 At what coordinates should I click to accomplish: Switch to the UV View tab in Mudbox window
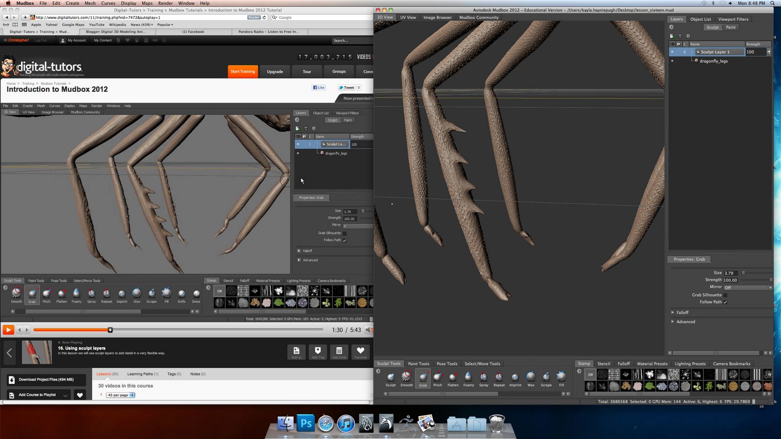point(408,18)
